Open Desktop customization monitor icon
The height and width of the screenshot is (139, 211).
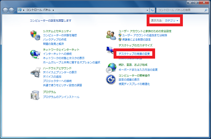pyautogui.click(x=110, y=50)
